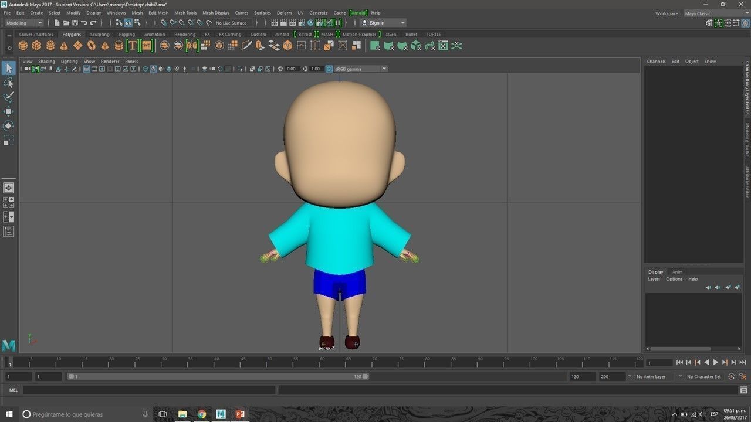Click the Undo arrow icon
The image size is (751, 422).
click(84, 23)
